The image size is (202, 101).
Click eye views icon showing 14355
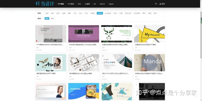tap(136, 50)
